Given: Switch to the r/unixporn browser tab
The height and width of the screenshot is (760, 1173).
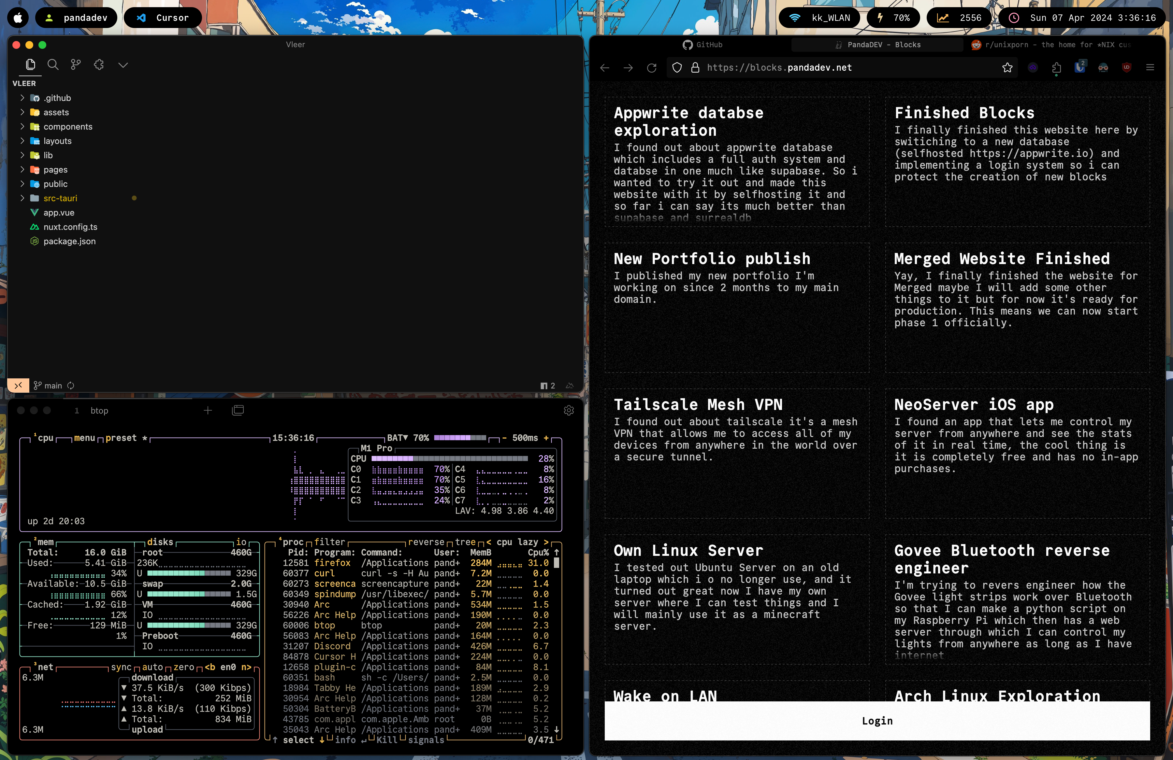Looking at the screenshot, I should pos(1051,45).
